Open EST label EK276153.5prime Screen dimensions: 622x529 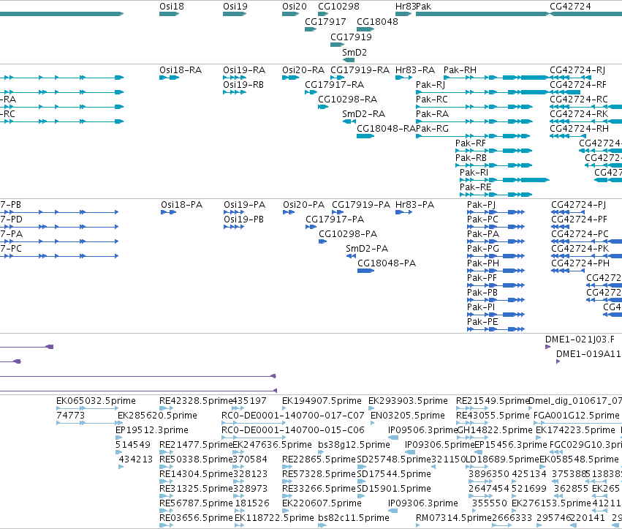coord(551,503)
